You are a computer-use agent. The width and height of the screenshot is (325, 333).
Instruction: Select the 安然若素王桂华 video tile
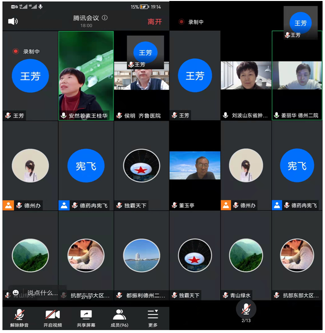click(86, 76)
